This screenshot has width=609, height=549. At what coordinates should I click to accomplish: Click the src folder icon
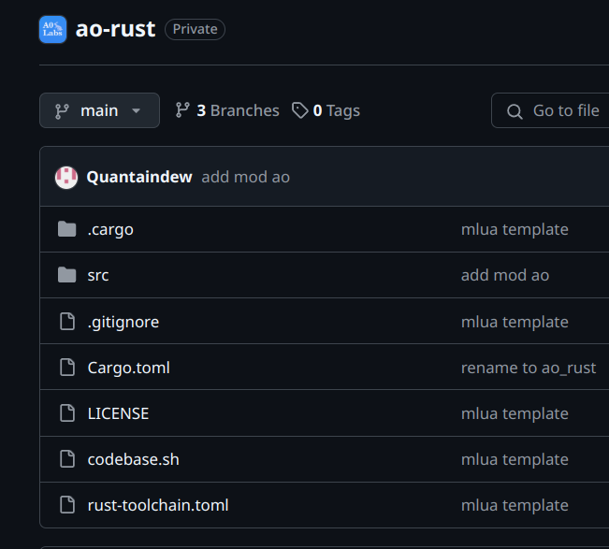(x=66, y=275)
